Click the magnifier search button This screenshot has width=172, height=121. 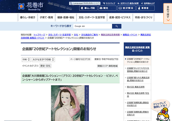[x=117, y=26]
